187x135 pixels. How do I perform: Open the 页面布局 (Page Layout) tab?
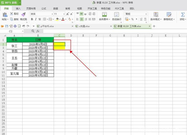31,8
